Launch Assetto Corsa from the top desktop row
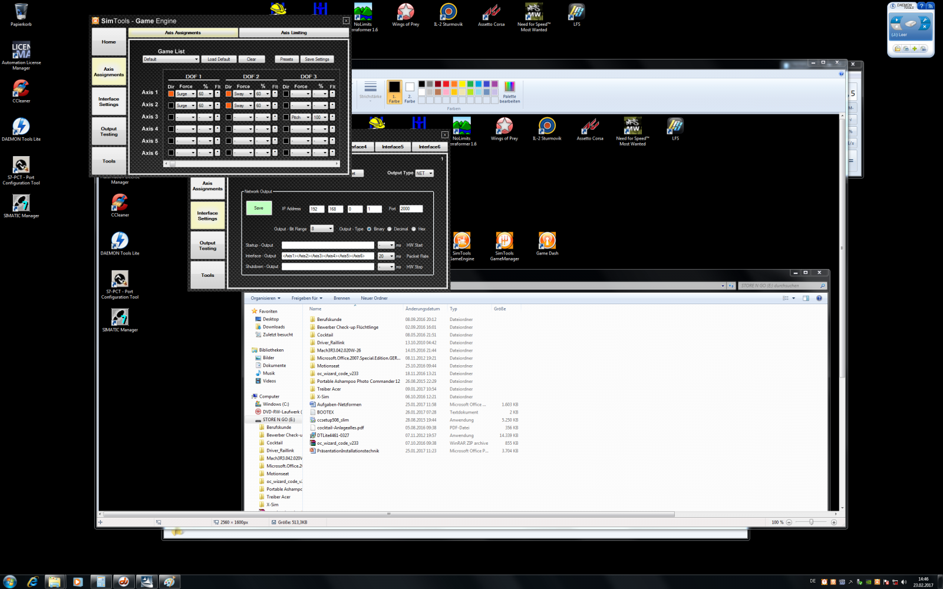The image size is (943, 589). (491, 15)
